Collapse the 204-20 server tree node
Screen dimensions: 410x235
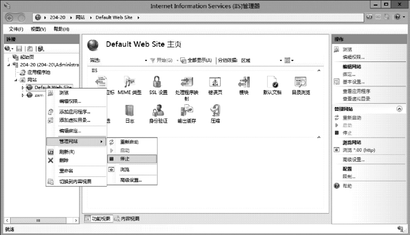coord(8,65)
